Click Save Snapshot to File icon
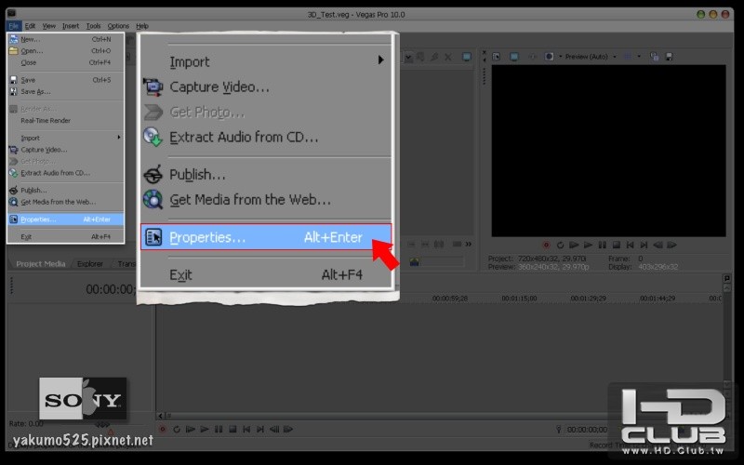The width and height of the screenshot is (744, 465). coord(669,57)
